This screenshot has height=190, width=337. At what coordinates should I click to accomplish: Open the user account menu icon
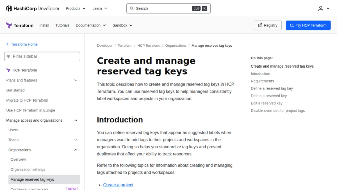pos(321,8)
